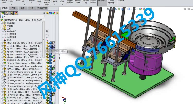Image resolution: width=193 pixels, height=104 pixels.
Task: Toggle hide/show for tai-j2<1> in display pane
Action: 47,46
